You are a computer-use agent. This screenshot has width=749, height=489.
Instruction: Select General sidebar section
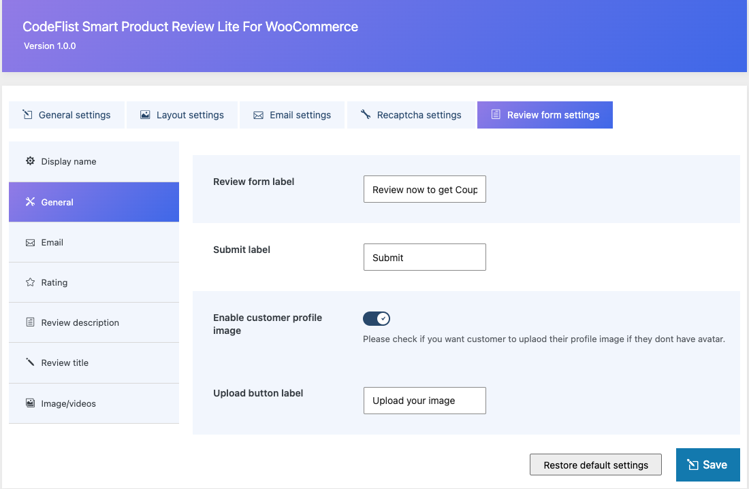coord(94,202)
